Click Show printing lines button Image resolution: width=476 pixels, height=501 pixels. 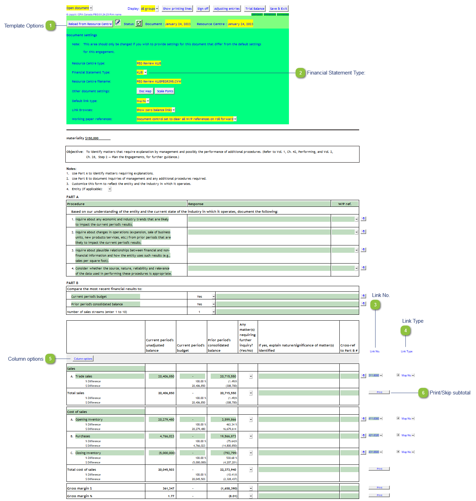[177, 9]
